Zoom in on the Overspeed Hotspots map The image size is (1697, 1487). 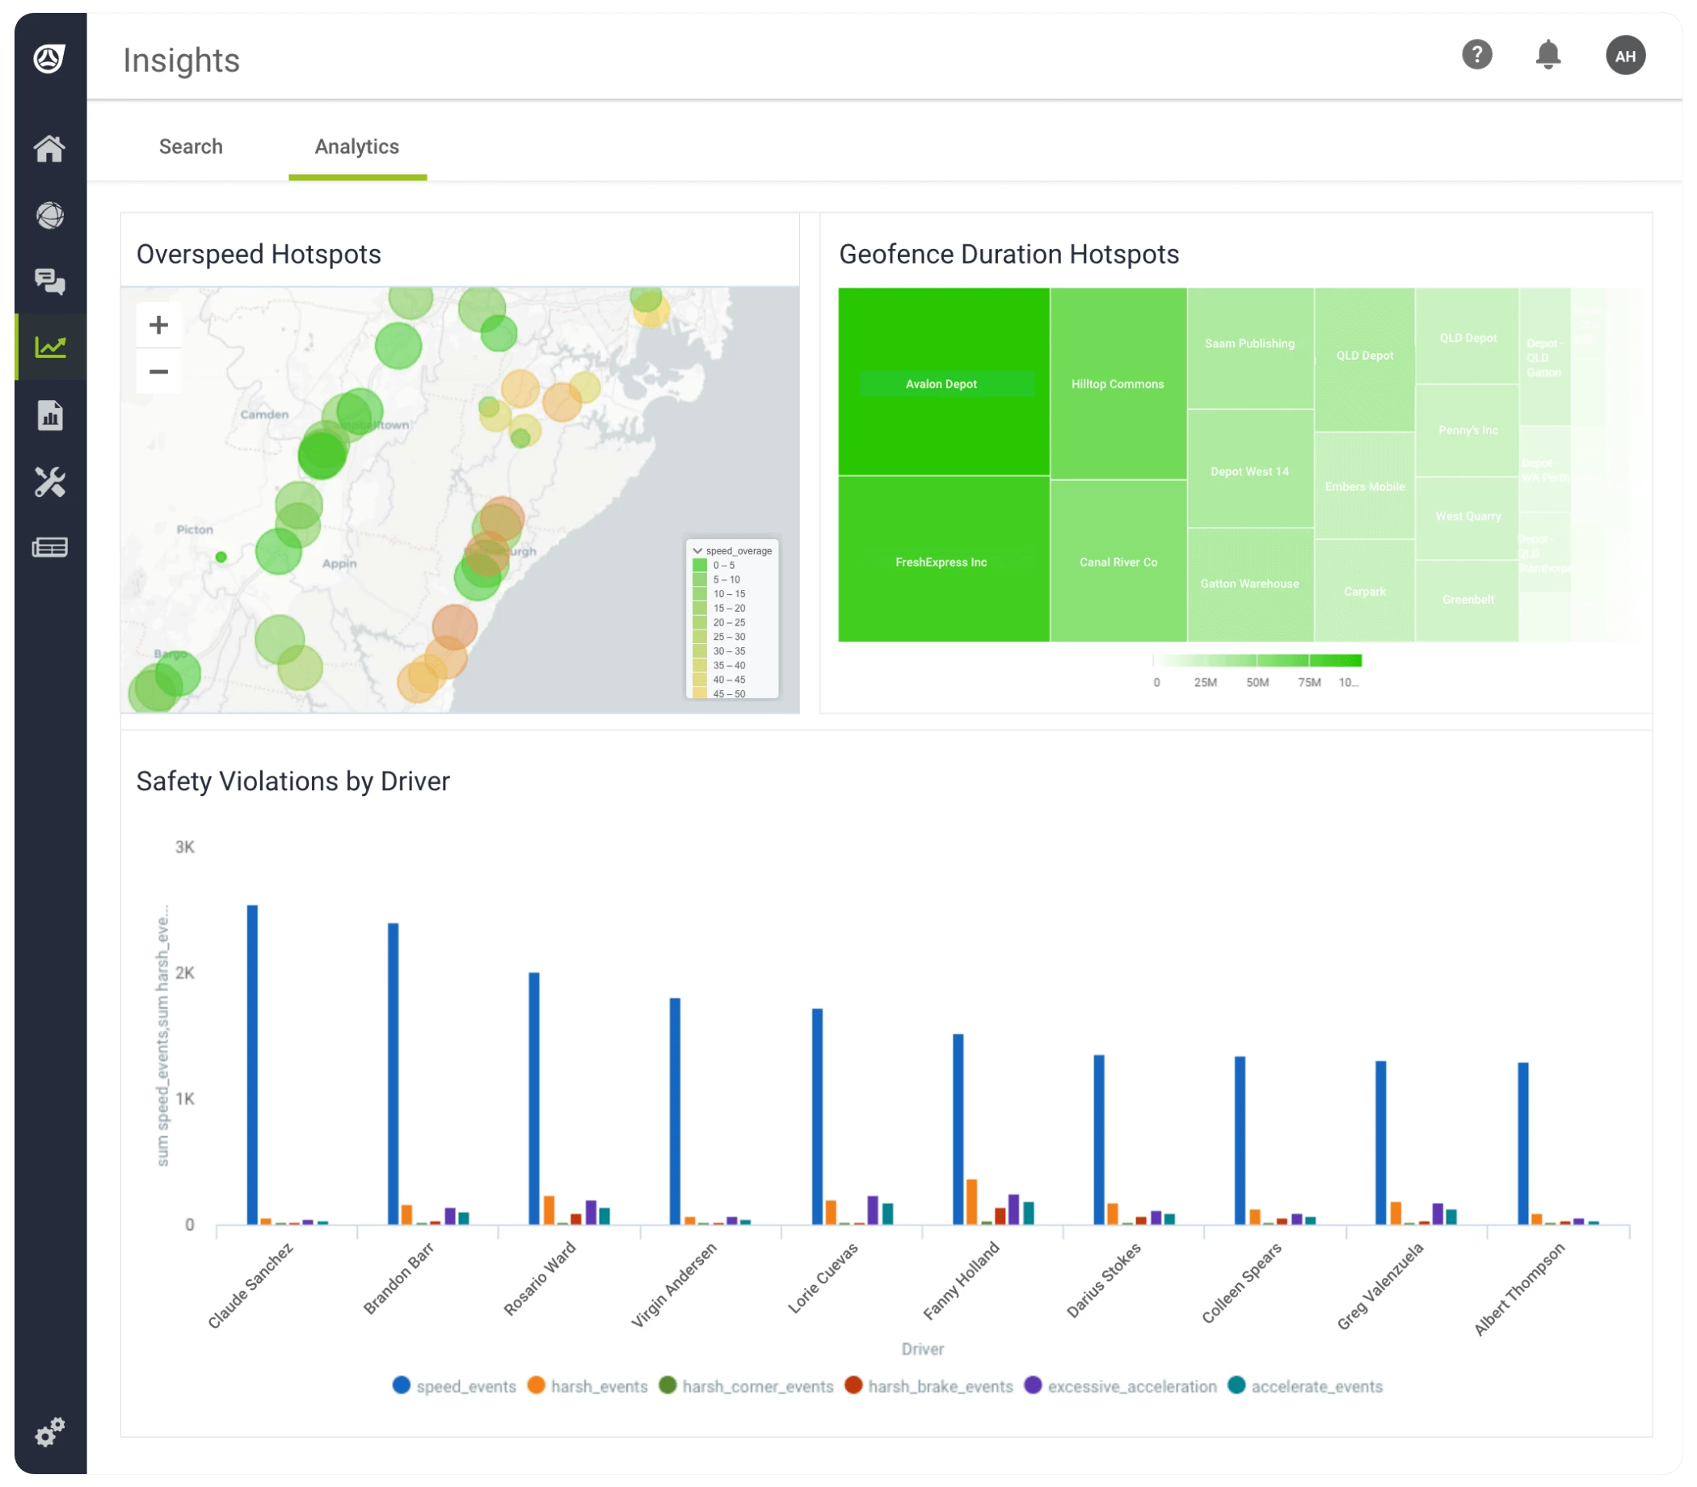click(x=158, y=324)
